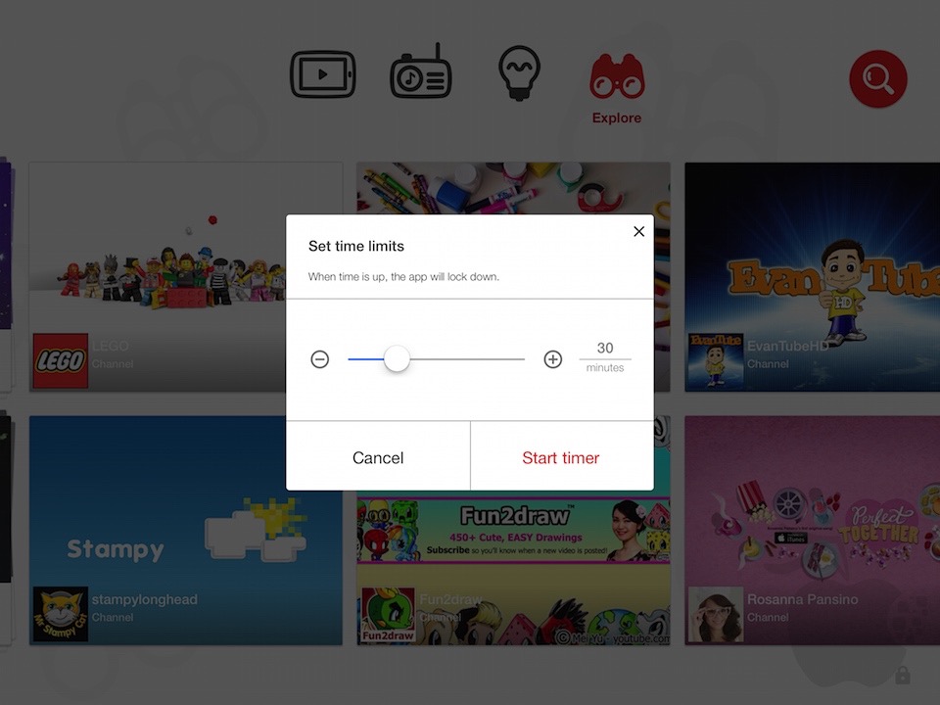
Task: Click the Fun2draw channel avatar
Action: (388, 615)
